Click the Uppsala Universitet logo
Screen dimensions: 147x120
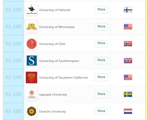coord(31,94)
